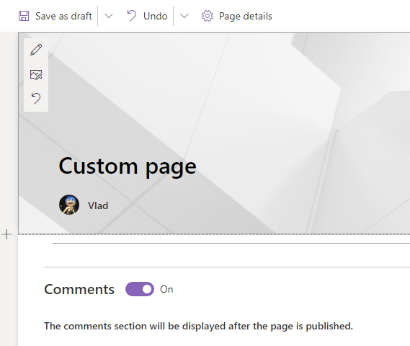
Task: Select the pencil edit web part icon
Action: pyautogui.click(x=36, y=50)
